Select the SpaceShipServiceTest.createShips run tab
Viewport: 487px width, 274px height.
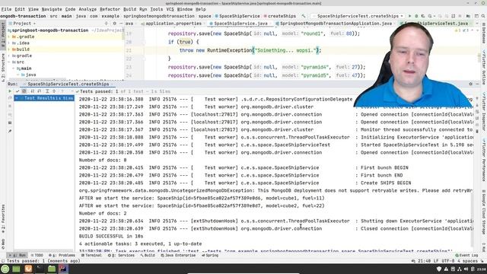click(68, 84)
